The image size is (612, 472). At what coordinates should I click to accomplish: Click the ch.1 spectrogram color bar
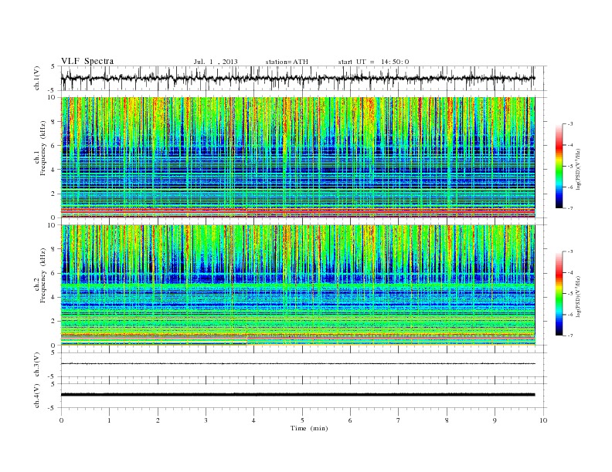click(x=559, y=166)
